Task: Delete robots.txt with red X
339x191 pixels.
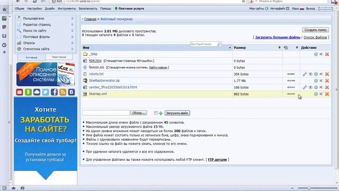Action: pos(327,74)
